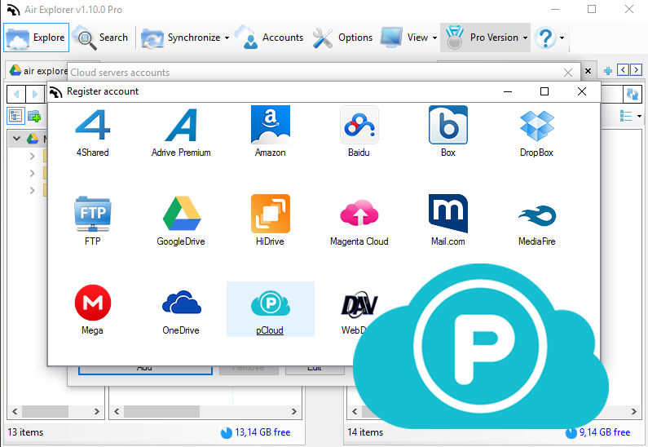Select the DropBox icon

tap(537, 126)
